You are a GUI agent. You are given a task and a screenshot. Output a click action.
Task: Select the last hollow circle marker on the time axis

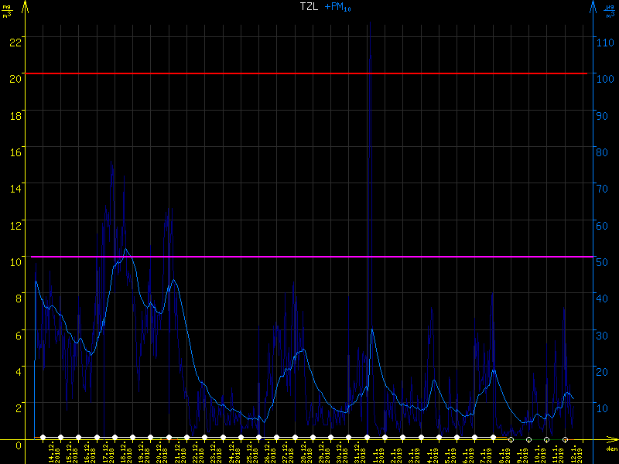pyautogui.click(x=565, y=439)
